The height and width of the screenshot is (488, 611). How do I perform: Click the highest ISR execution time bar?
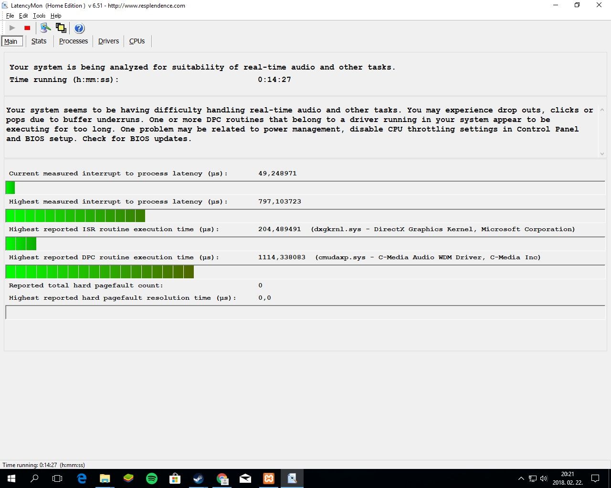[305, 244]
